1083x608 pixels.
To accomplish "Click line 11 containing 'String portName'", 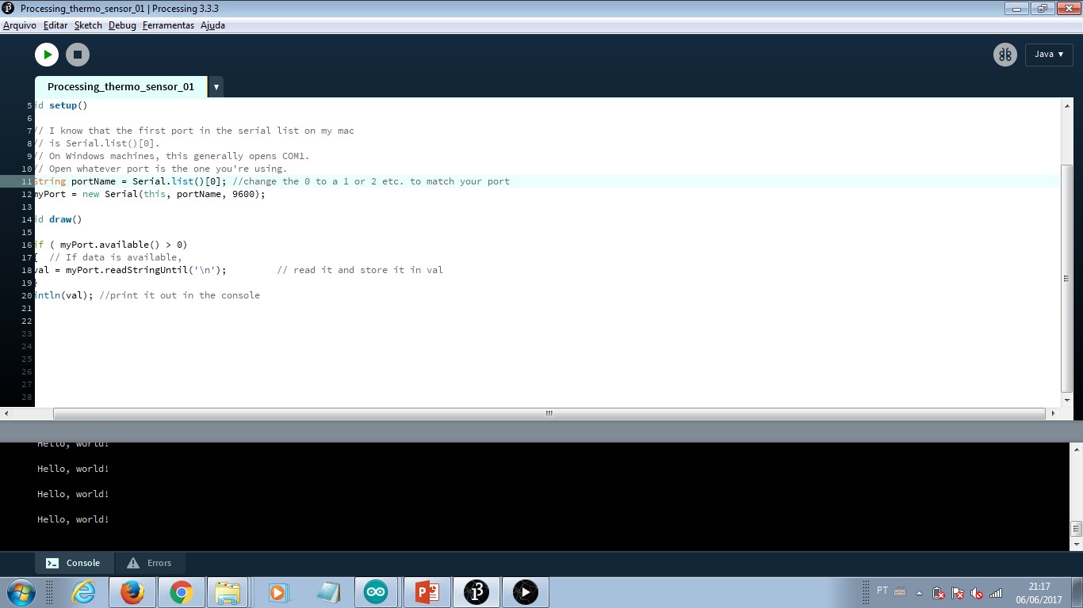I will (547, 181).
